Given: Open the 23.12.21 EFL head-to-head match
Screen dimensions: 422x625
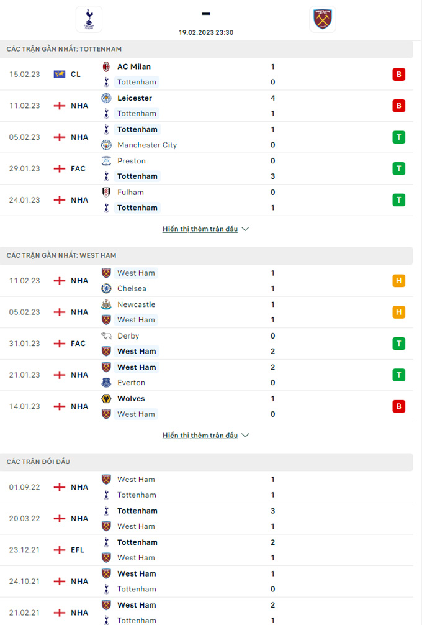Looking at the screenshot, I should click(x=206, y=550).
